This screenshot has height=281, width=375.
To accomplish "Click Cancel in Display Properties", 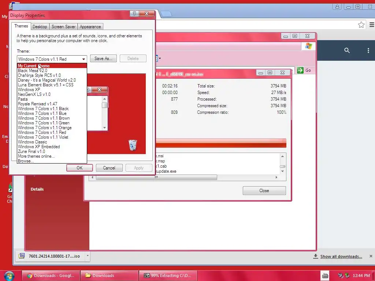I will click(109, 168).
